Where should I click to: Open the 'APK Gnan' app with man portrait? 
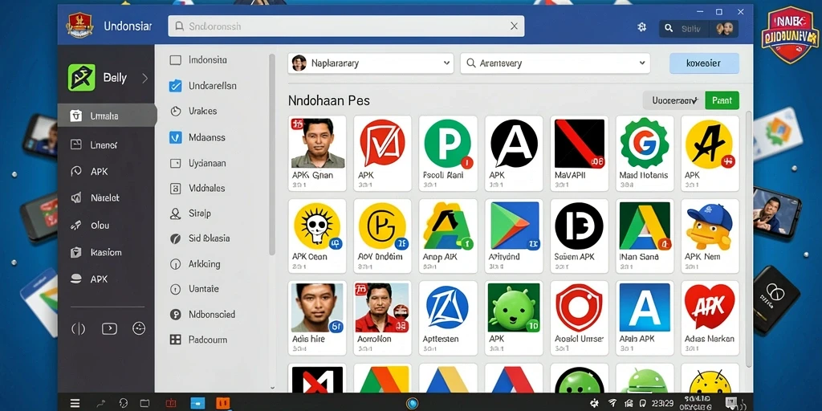[317, 153]
